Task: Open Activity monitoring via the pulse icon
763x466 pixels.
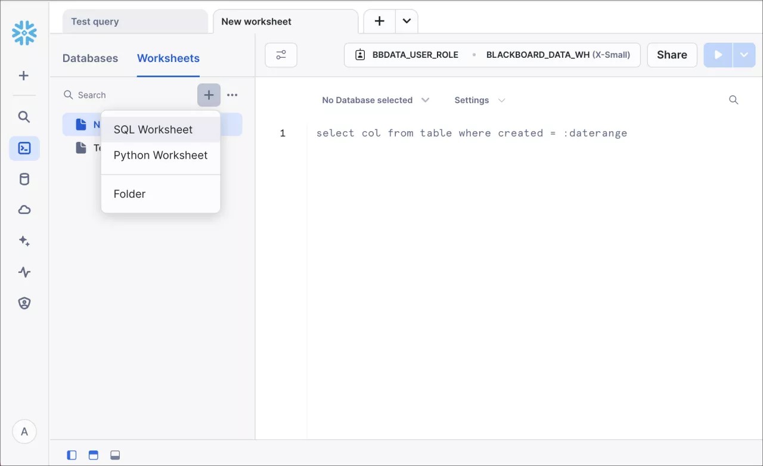Action: tap(24, 272)
